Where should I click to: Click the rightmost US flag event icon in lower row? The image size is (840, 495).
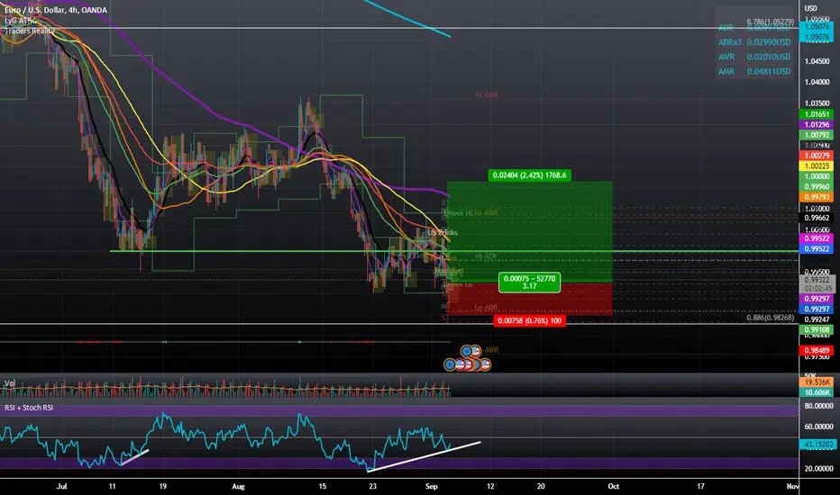pyautogui.click(x=485, y=365)
